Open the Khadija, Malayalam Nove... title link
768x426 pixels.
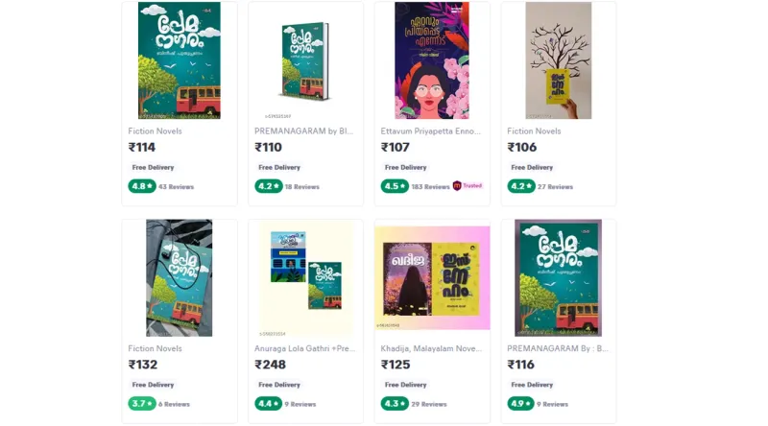(x=431, y=348)
